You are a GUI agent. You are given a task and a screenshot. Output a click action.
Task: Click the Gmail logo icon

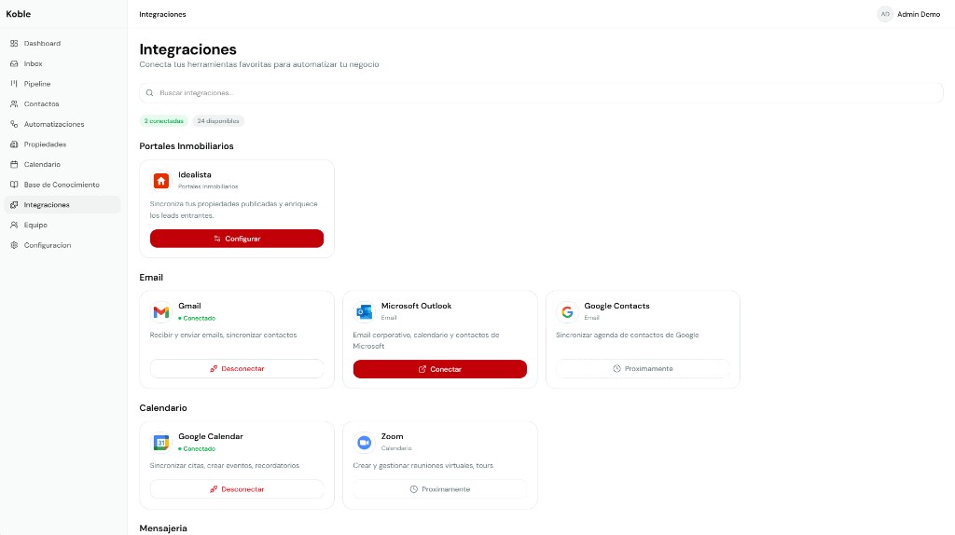(x=161, y=311)
